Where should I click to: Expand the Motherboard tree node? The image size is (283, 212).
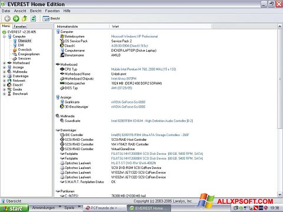pyautogui.click(x=4, y=63)
